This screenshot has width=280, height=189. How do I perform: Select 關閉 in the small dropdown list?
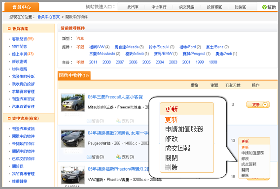tap(245, 170)
